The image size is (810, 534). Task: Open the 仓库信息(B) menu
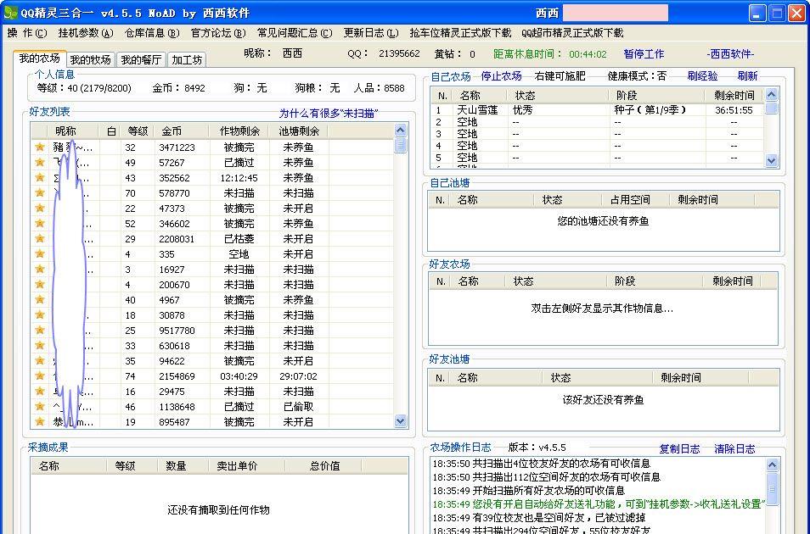point(152,33)
